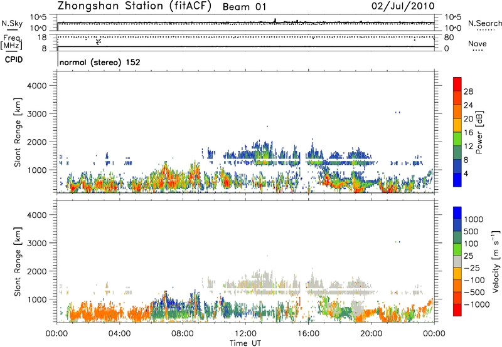Click the 'Freq. [MHz]' label
This screenshot has width=502, height=347.
pyautogui.click(x=11, y=42)
